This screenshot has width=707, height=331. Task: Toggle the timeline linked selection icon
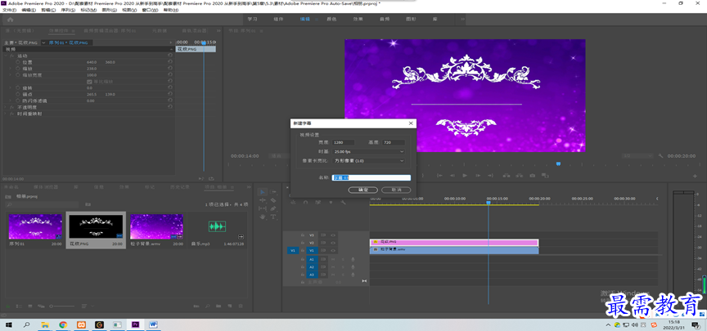pyautogui.click(x=317, y=202)
